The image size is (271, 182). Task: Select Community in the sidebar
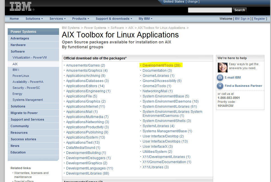[x=33, y=126]
